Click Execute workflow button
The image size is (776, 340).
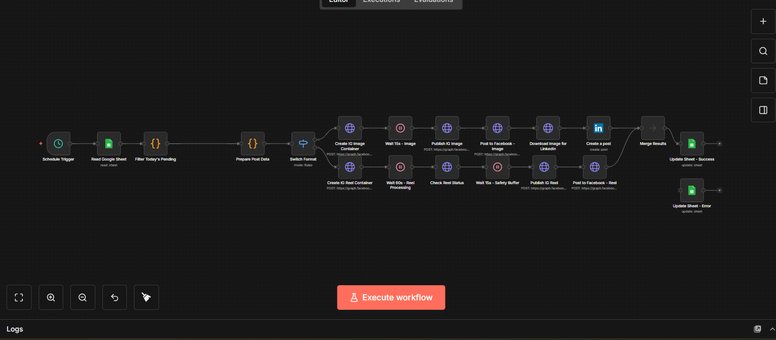[x=391, y=297]
